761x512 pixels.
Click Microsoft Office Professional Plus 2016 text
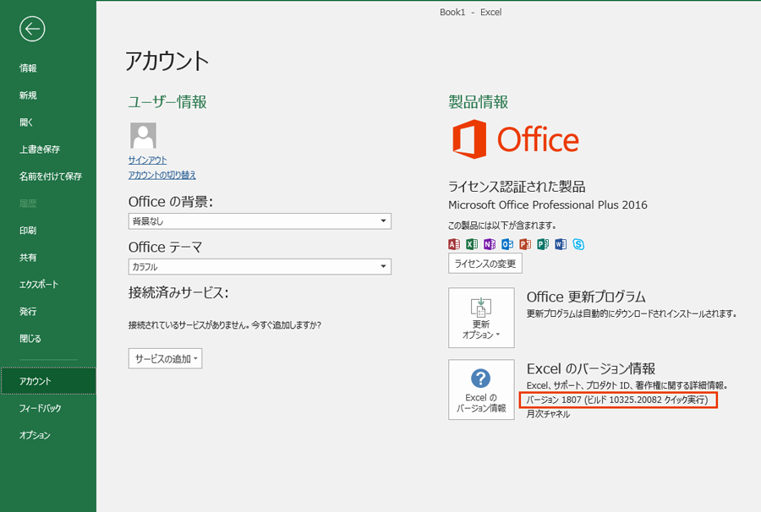click(547, 205)
